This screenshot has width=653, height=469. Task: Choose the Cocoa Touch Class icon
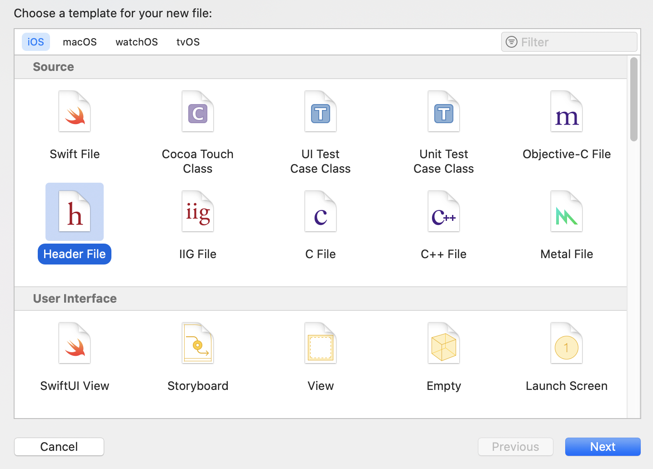click(x=198, y=111)
